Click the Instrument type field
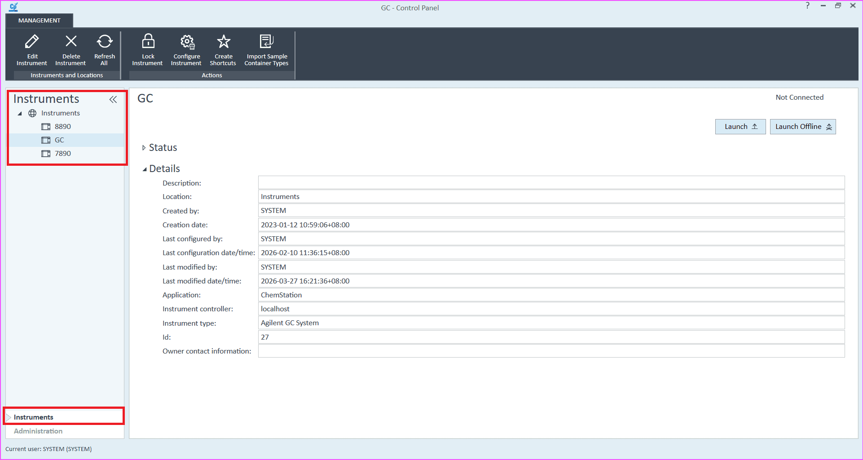Screen dimensions: 863x460 click(x=551, y=323)
